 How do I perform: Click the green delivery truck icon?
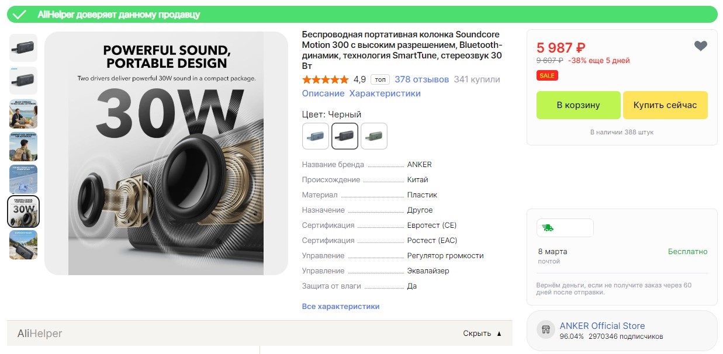(548, 228)
